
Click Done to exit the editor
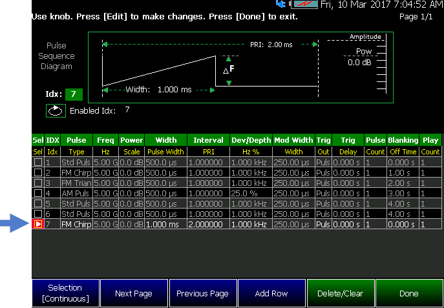pyautogui.click(x=409, y=294)
